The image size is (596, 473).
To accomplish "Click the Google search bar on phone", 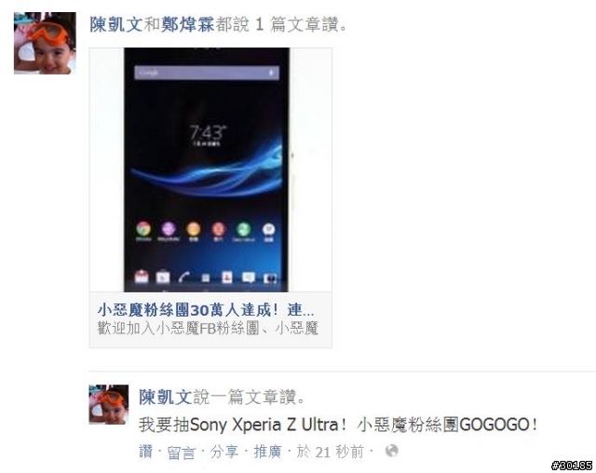I will coord(207,73).
